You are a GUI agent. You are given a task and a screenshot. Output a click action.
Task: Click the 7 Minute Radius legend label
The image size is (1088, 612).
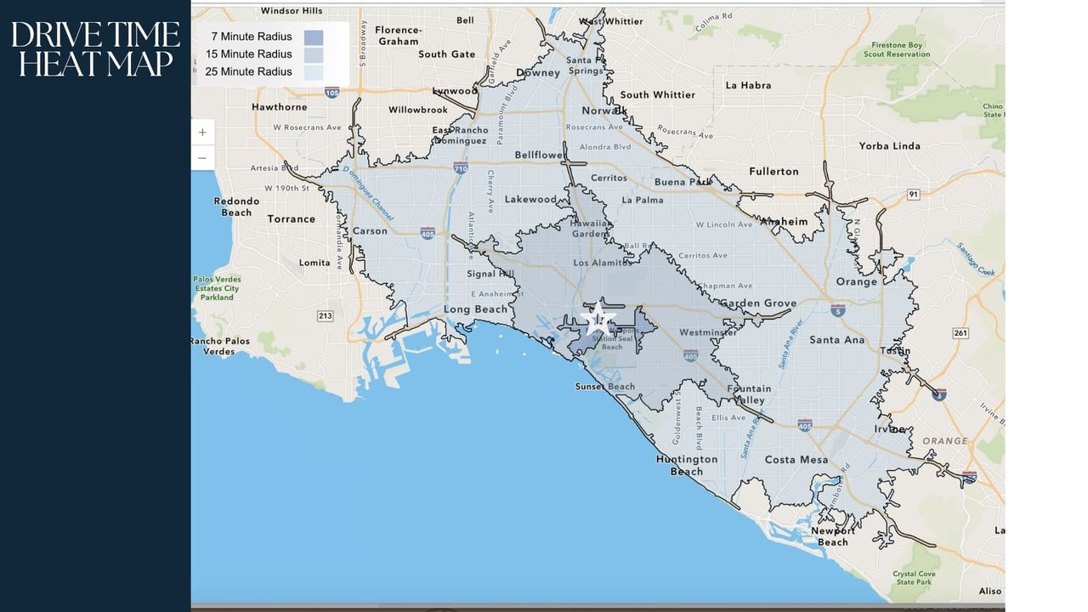[x=252, y=37]
